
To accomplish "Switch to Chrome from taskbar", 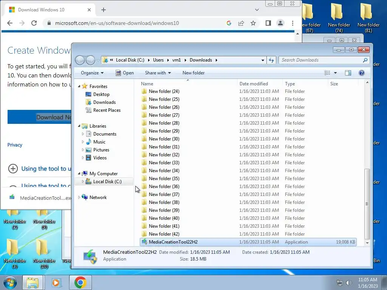I will 80,282.
